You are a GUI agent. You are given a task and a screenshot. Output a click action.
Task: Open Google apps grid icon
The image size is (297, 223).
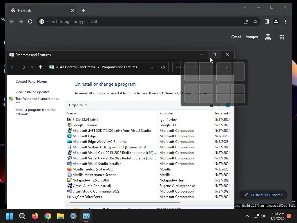click(282, 37)
